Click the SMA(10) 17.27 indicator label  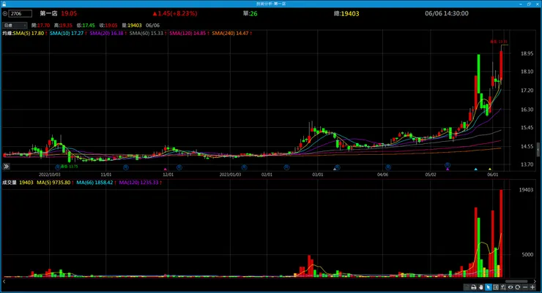[67, 34]
